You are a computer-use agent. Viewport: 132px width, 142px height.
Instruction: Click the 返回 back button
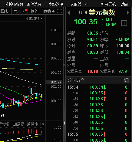(124, 4)
